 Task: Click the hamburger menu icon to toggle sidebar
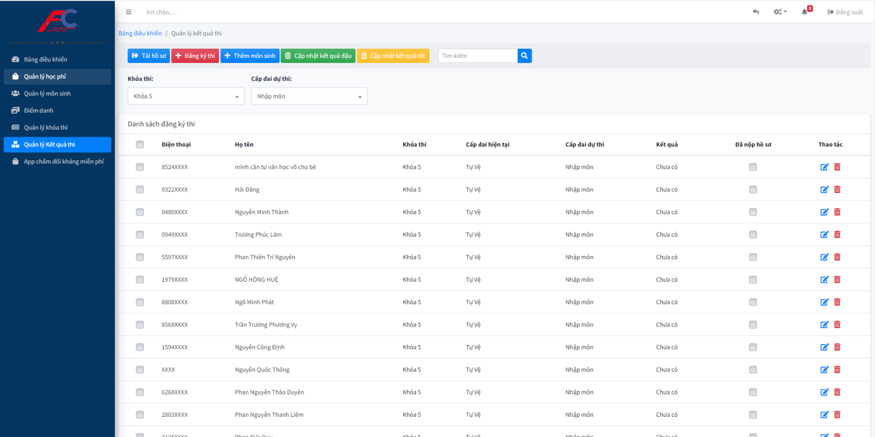(x=129, y=12)
